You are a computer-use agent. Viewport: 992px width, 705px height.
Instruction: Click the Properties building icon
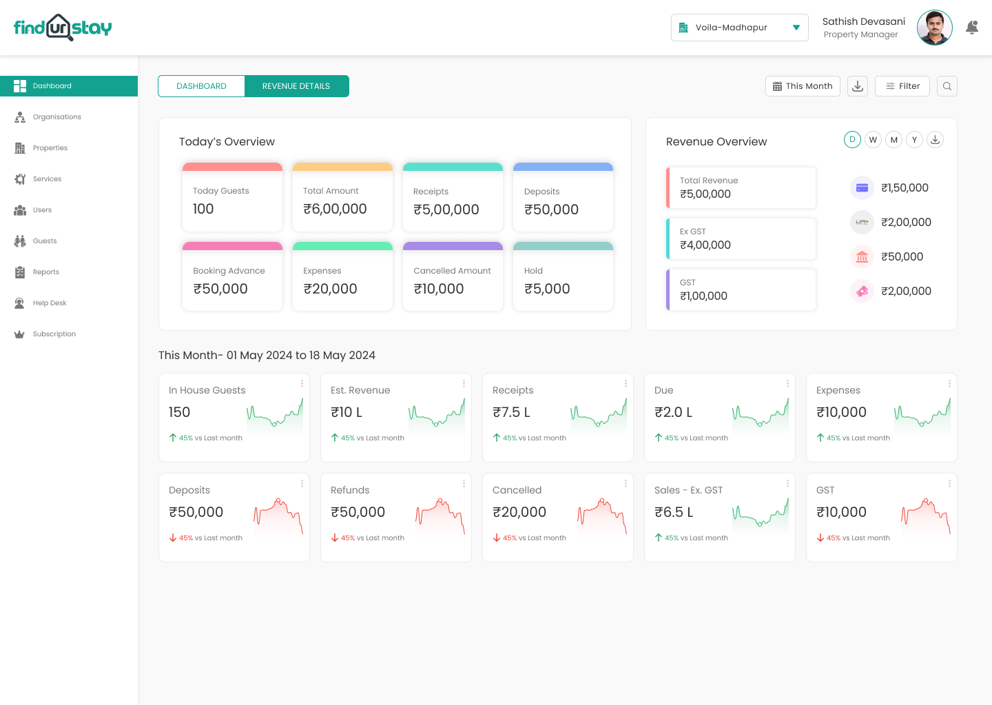[x=20, y=148]
